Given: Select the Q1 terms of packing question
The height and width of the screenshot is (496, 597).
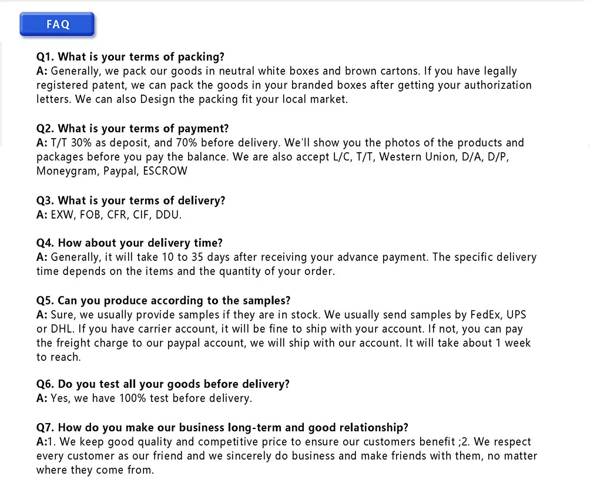Looking at the screenshot, I should coord(130,57).
